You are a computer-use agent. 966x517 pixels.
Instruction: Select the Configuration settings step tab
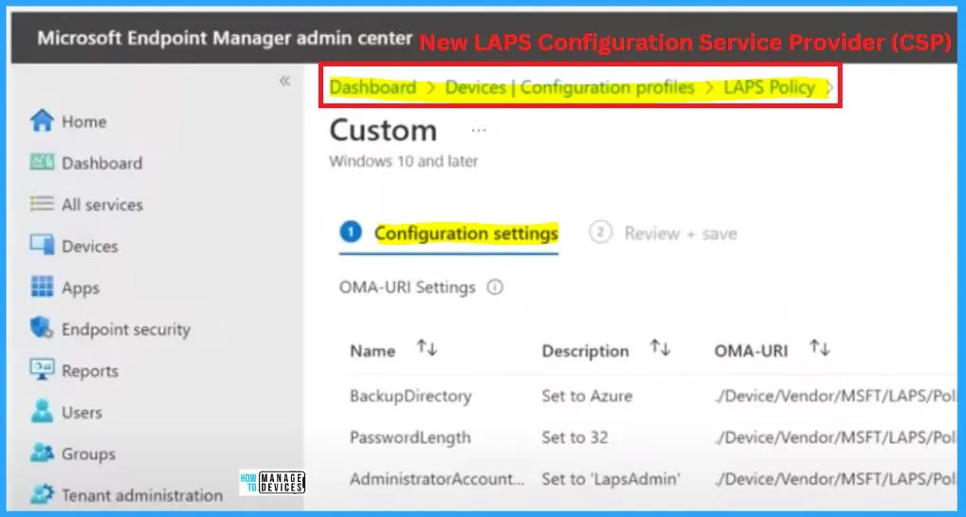449,233
